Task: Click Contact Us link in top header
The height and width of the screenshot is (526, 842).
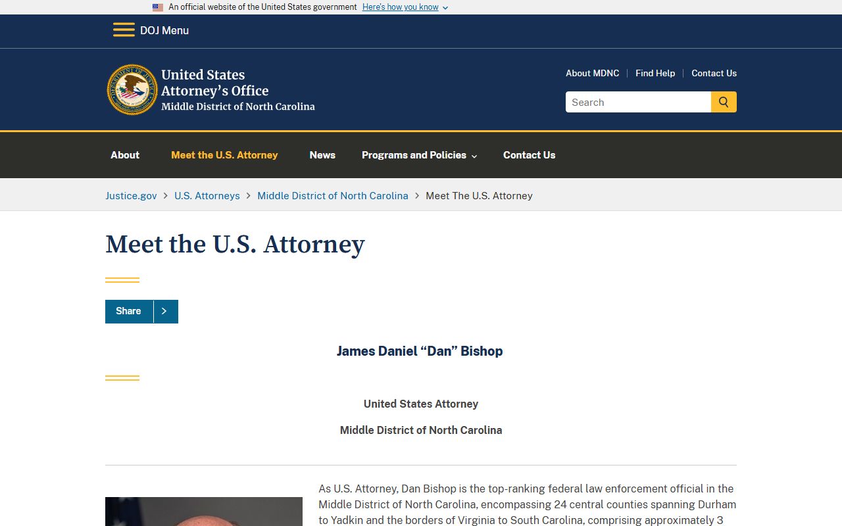Action: (714, 73)
